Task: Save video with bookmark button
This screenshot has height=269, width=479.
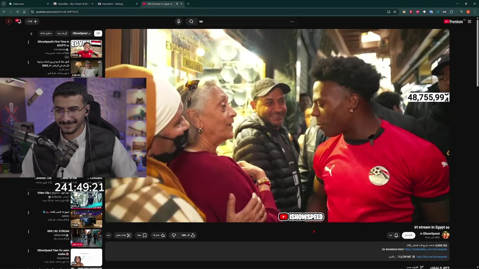Action: pyautogui.click(x=142, y=235)
